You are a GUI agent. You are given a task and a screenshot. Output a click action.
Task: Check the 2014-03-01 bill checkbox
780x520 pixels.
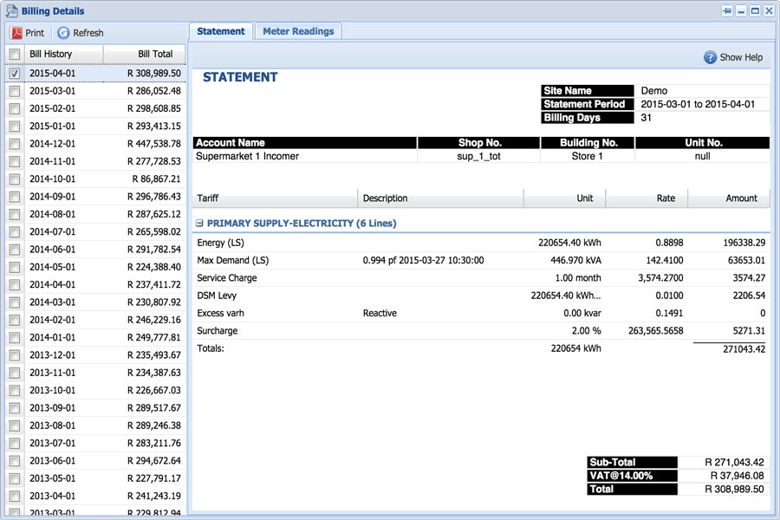click(x=15, y=302)
